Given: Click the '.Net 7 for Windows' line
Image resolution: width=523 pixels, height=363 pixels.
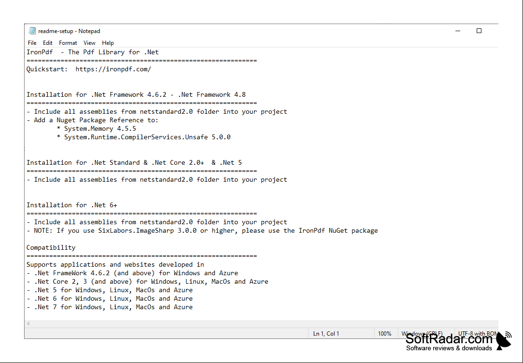Looking at the screenshot, I should (110, 307).
